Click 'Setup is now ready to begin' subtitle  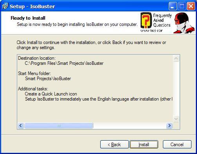tap(77, 24)
